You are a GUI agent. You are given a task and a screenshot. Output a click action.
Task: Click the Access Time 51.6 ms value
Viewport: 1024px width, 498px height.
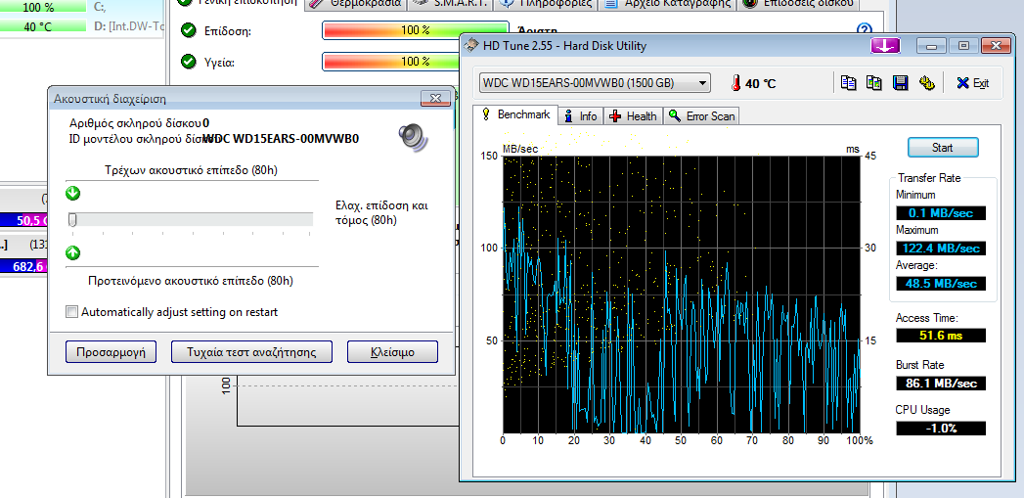click(x=941, y=336)
